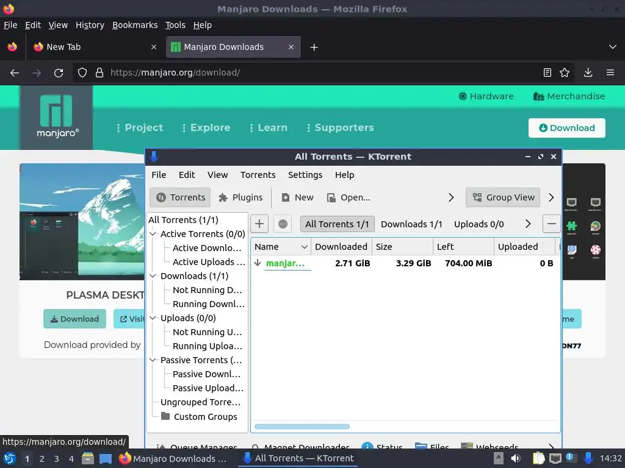Select Active Downloads in the group tree
Viewport: 625px width, 468px height.
click(x=207, y=248)
